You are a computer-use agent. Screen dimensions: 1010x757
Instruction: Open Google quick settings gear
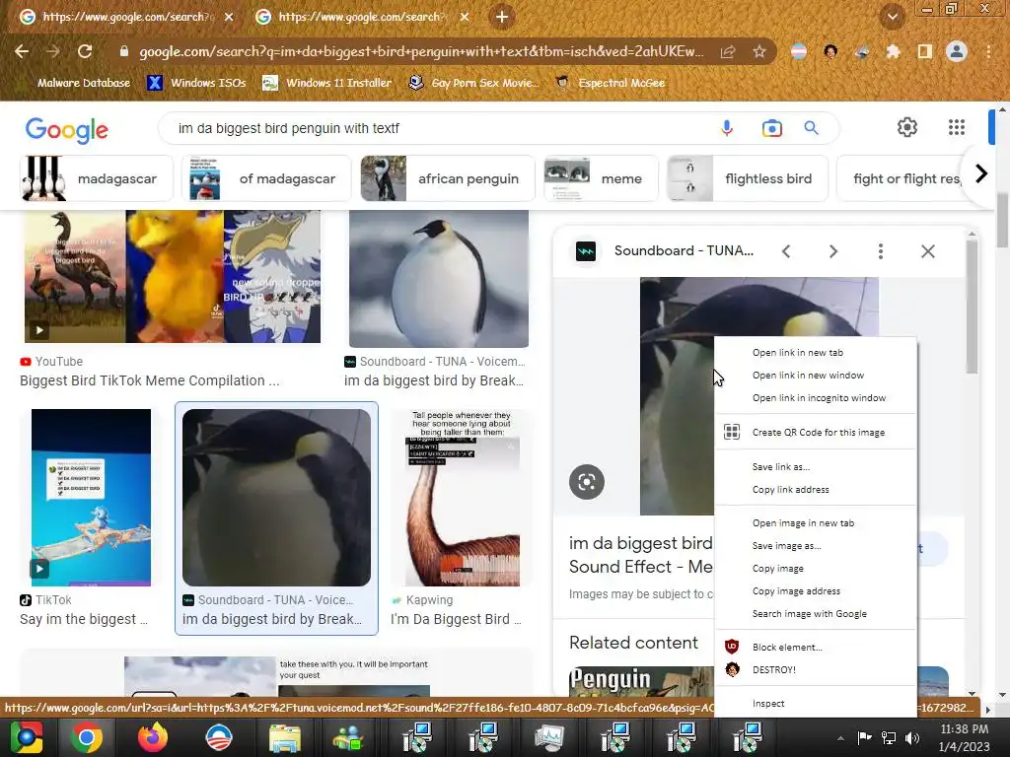[907, 127]
